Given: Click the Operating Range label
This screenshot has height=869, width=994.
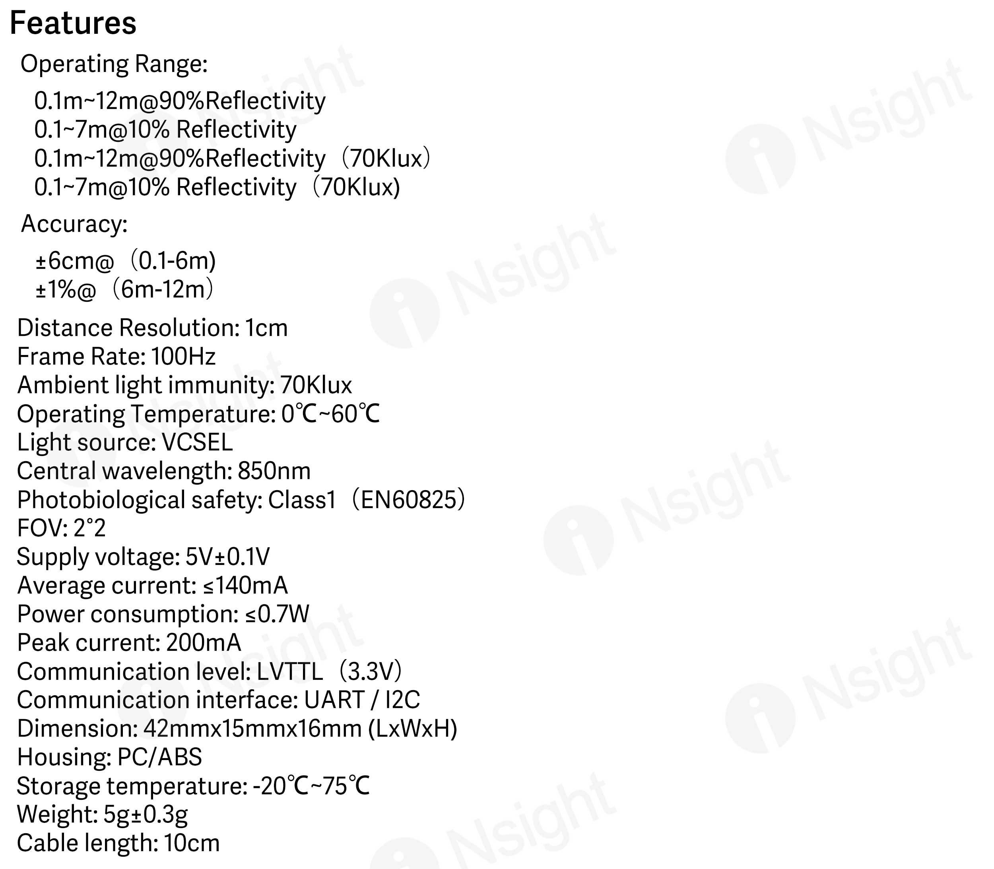Looking at the screenshot, I should (x=114, y=64).
